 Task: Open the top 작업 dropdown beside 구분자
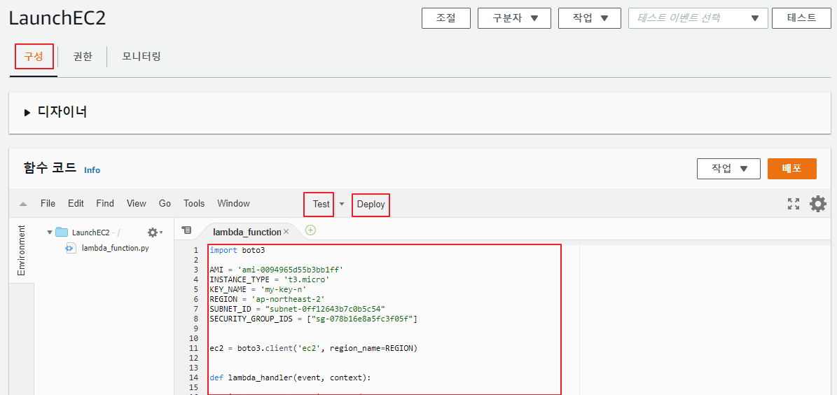(x=589, y=18)
